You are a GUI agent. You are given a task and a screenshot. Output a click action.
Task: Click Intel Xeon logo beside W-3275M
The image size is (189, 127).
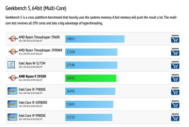11,65
